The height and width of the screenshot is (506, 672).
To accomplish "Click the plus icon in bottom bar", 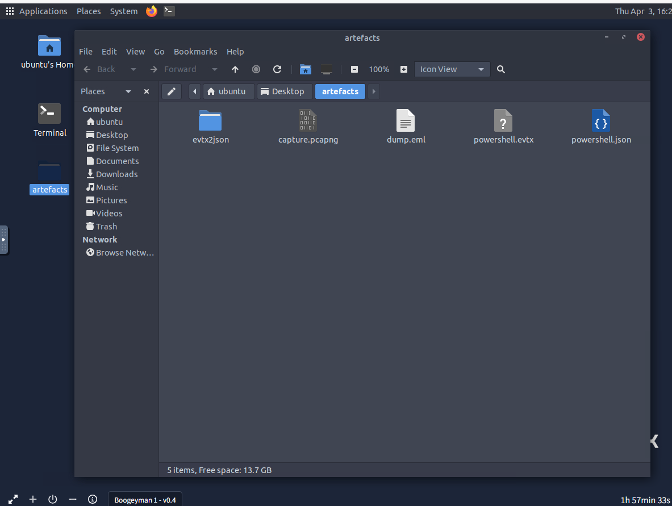I will point(33,499).
